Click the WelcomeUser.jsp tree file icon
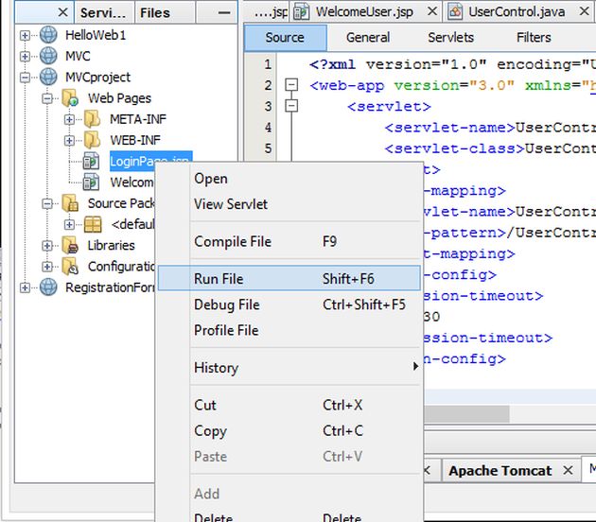This screenshot has height=522, width=596. coord(91,182)
